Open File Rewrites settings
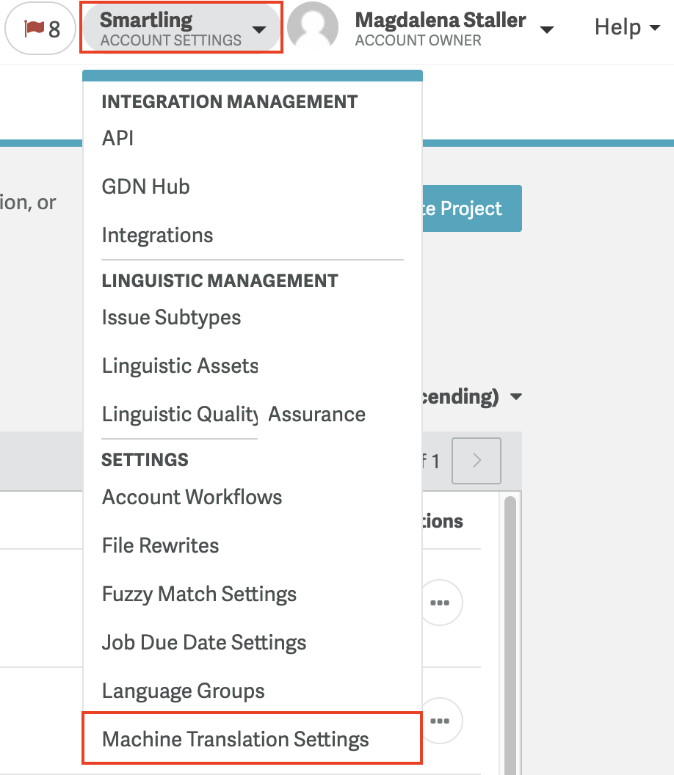 [160, 545]
